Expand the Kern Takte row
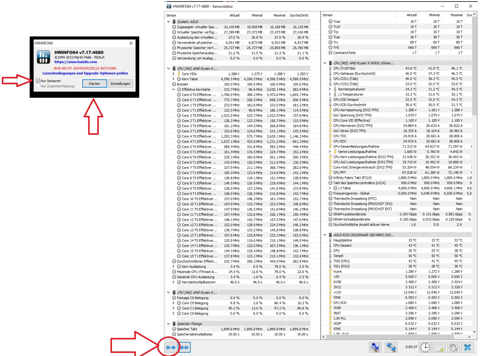The height and width of the screenshot is (356, 481). click(173, 79)
